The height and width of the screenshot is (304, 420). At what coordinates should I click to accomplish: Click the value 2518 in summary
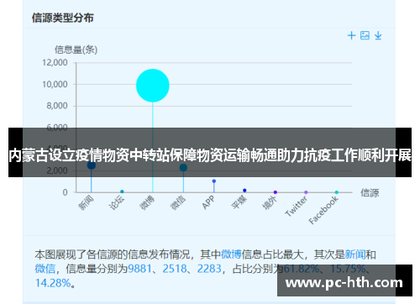(175, 269)
